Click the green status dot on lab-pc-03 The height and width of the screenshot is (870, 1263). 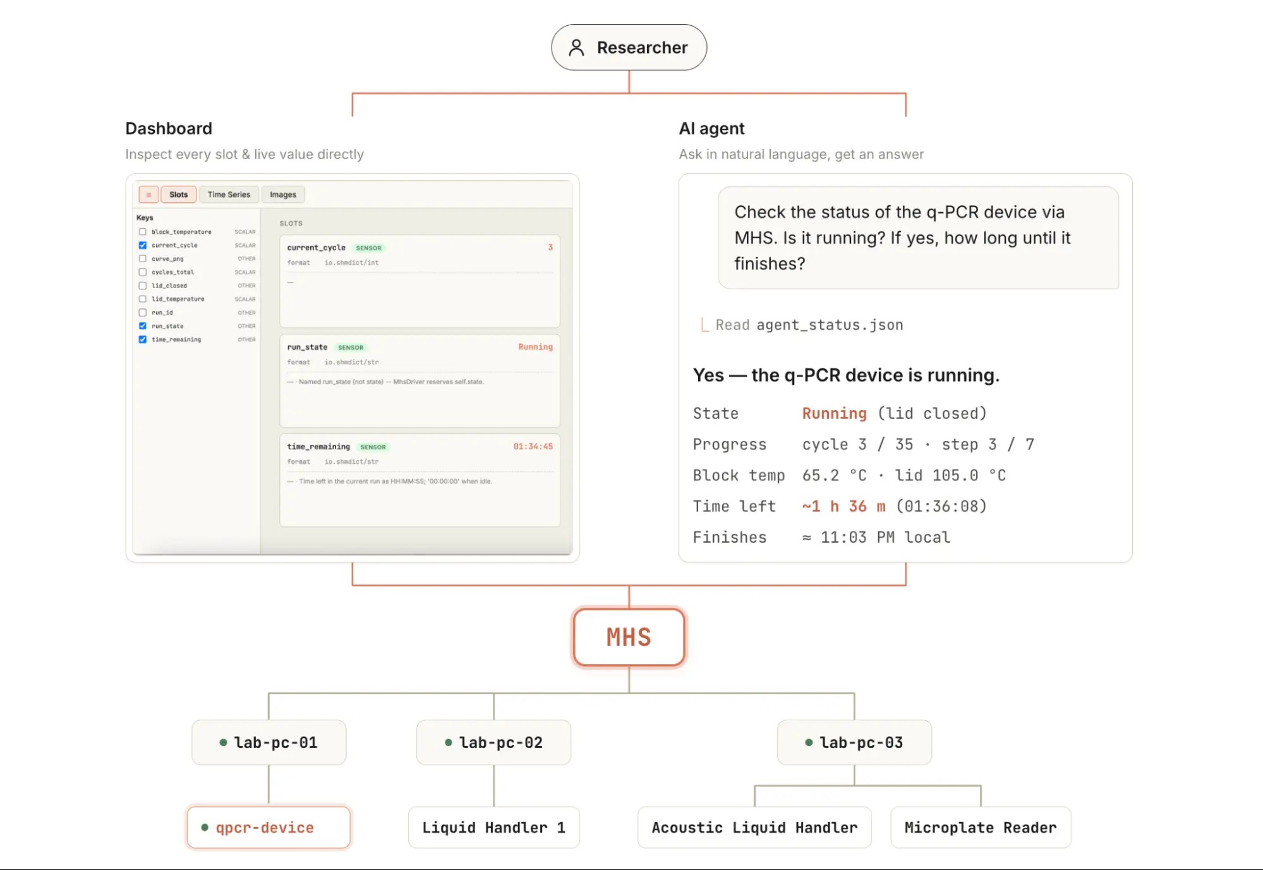click(809, 742)
